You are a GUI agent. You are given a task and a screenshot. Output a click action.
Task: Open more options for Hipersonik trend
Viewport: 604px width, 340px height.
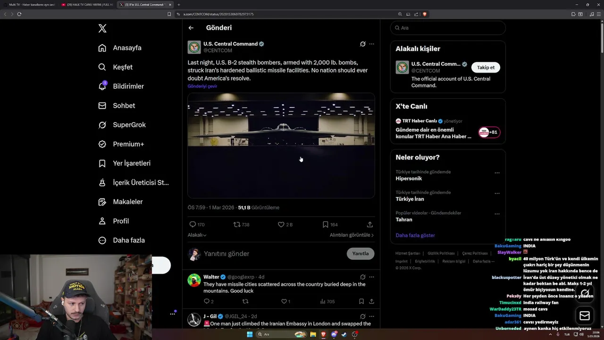pos(497,173)
